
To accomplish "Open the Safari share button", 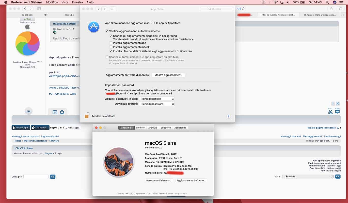I will (331, 9).
